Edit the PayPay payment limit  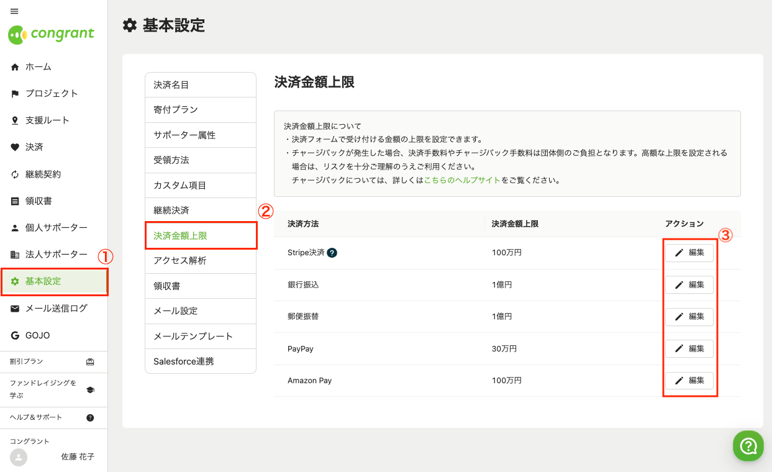[689, 348]
